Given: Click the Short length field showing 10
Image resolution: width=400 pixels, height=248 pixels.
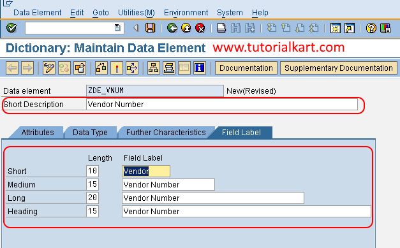Looking at the screenshot, I should (x=93, y=171).
